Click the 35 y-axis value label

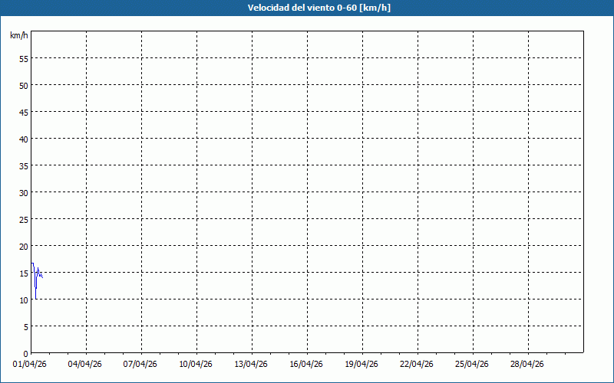(24, 165)
